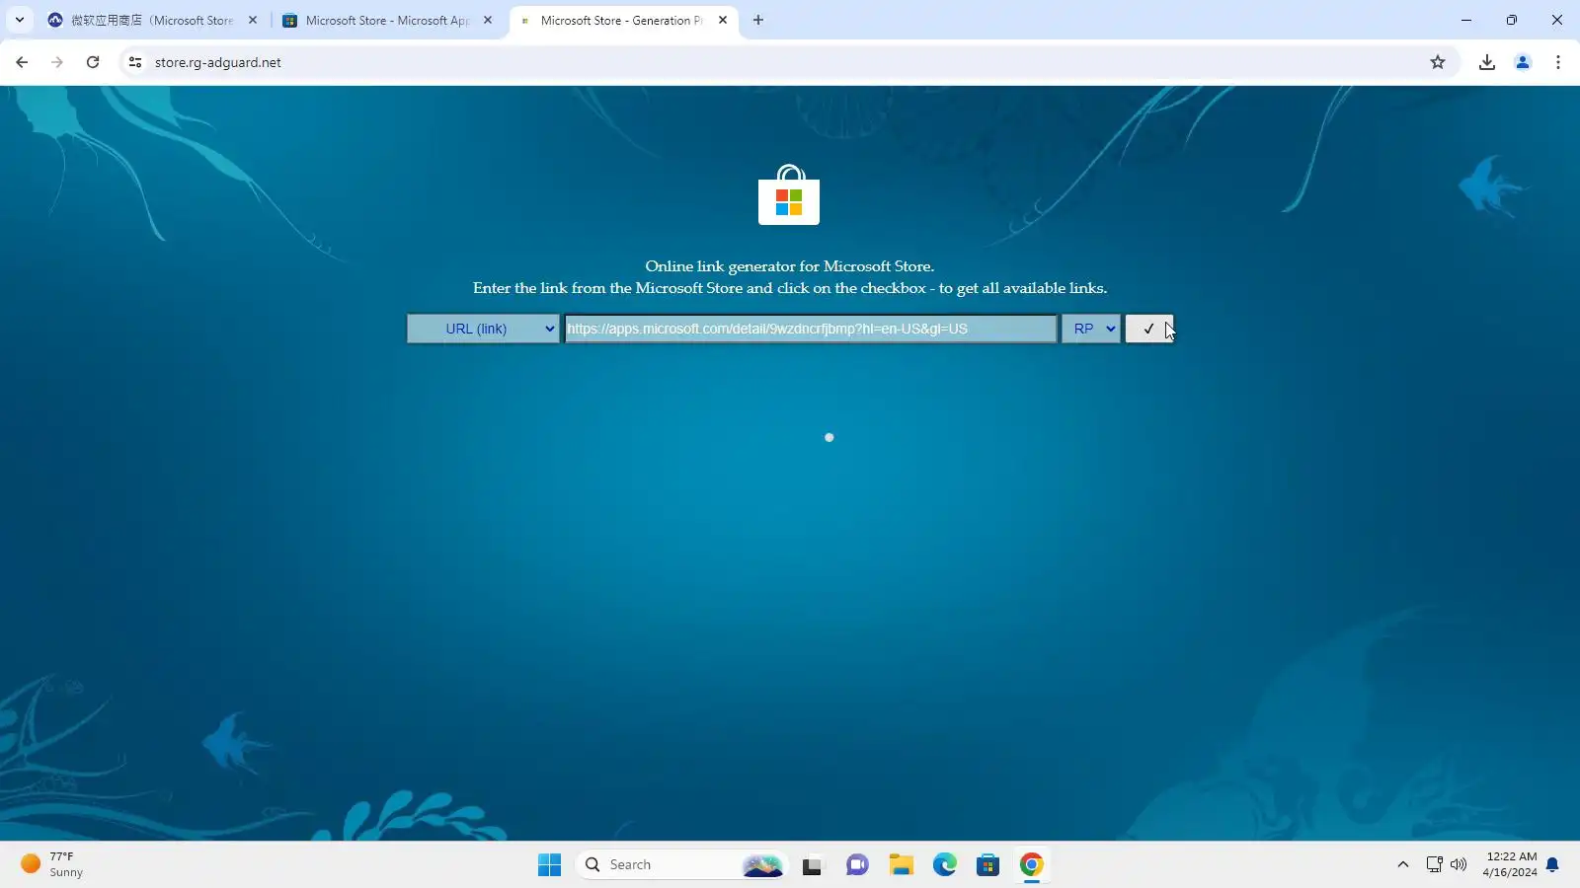The image size is (1580, 888).
Task: View site information icon in address bar
Action: pos(135,62)
